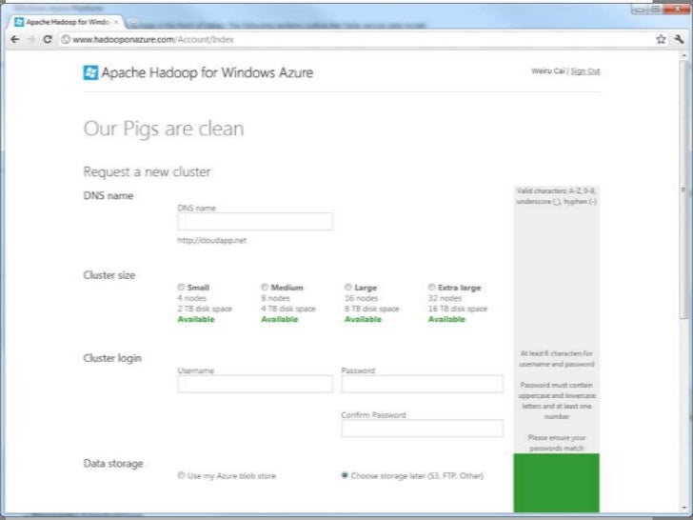693x520 pixels.
Task: Click Available under Small cluster
Action: (196, 319)
